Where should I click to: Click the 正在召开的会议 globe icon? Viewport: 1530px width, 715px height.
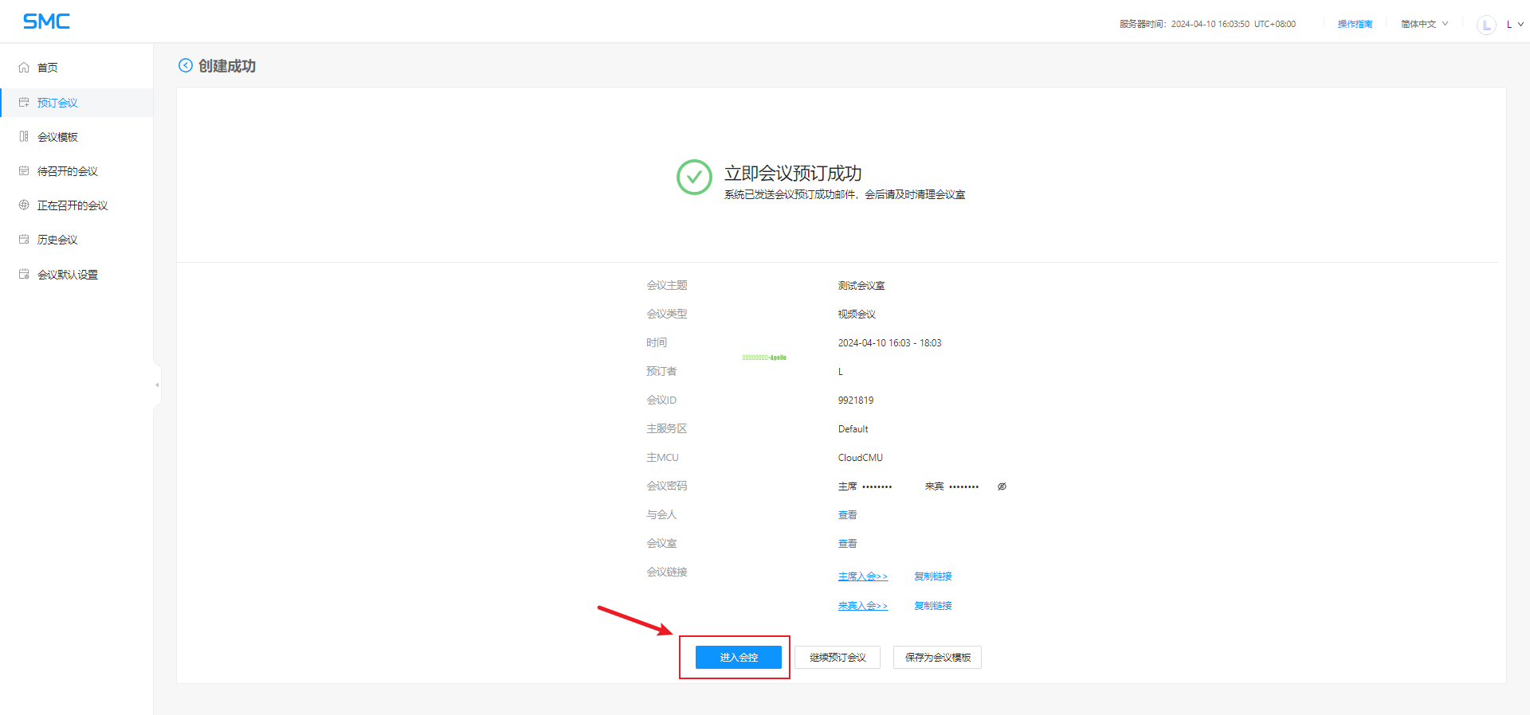click(24, 205)
